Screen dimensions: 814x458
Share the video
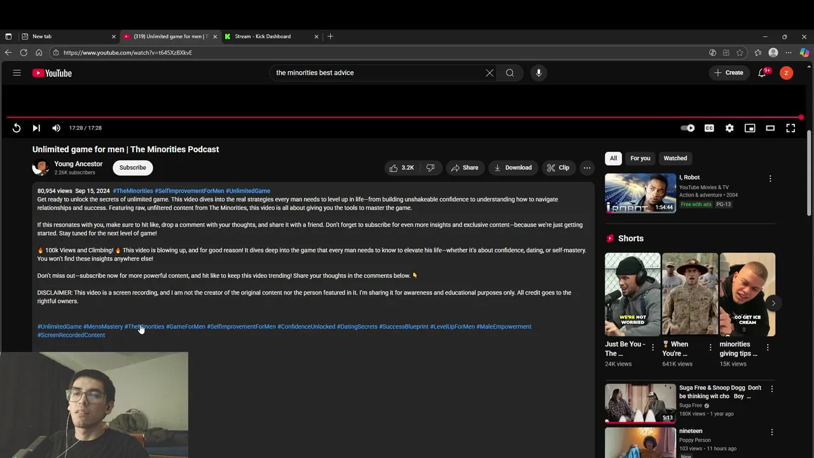click(x=465, y=168)
